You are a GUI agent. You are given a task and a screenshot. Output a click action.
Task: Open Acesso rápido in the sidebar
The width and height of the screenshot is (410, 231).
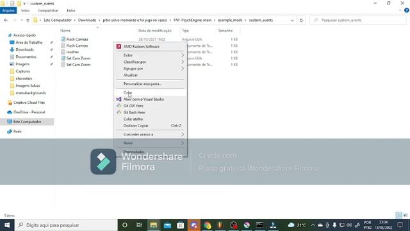click(x=24, y=35)
